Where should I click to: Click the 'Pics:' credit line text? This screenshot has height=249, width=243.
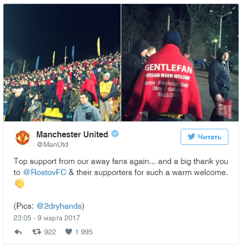pos(49,206)
